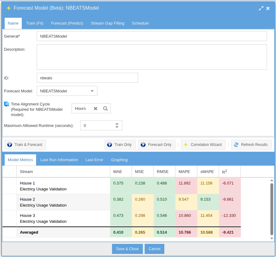Click the metrics scrollbar down arrow
The height and width of the screenshot is (257, 276).
(272, 239)
